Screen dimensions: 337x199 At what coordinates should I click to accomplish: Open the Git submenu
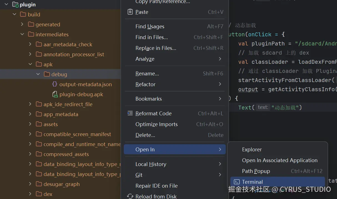pos(175,175)
